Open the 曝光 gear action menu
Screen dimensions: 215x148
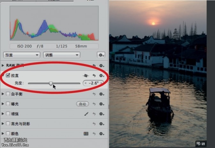tap(102, 104)
